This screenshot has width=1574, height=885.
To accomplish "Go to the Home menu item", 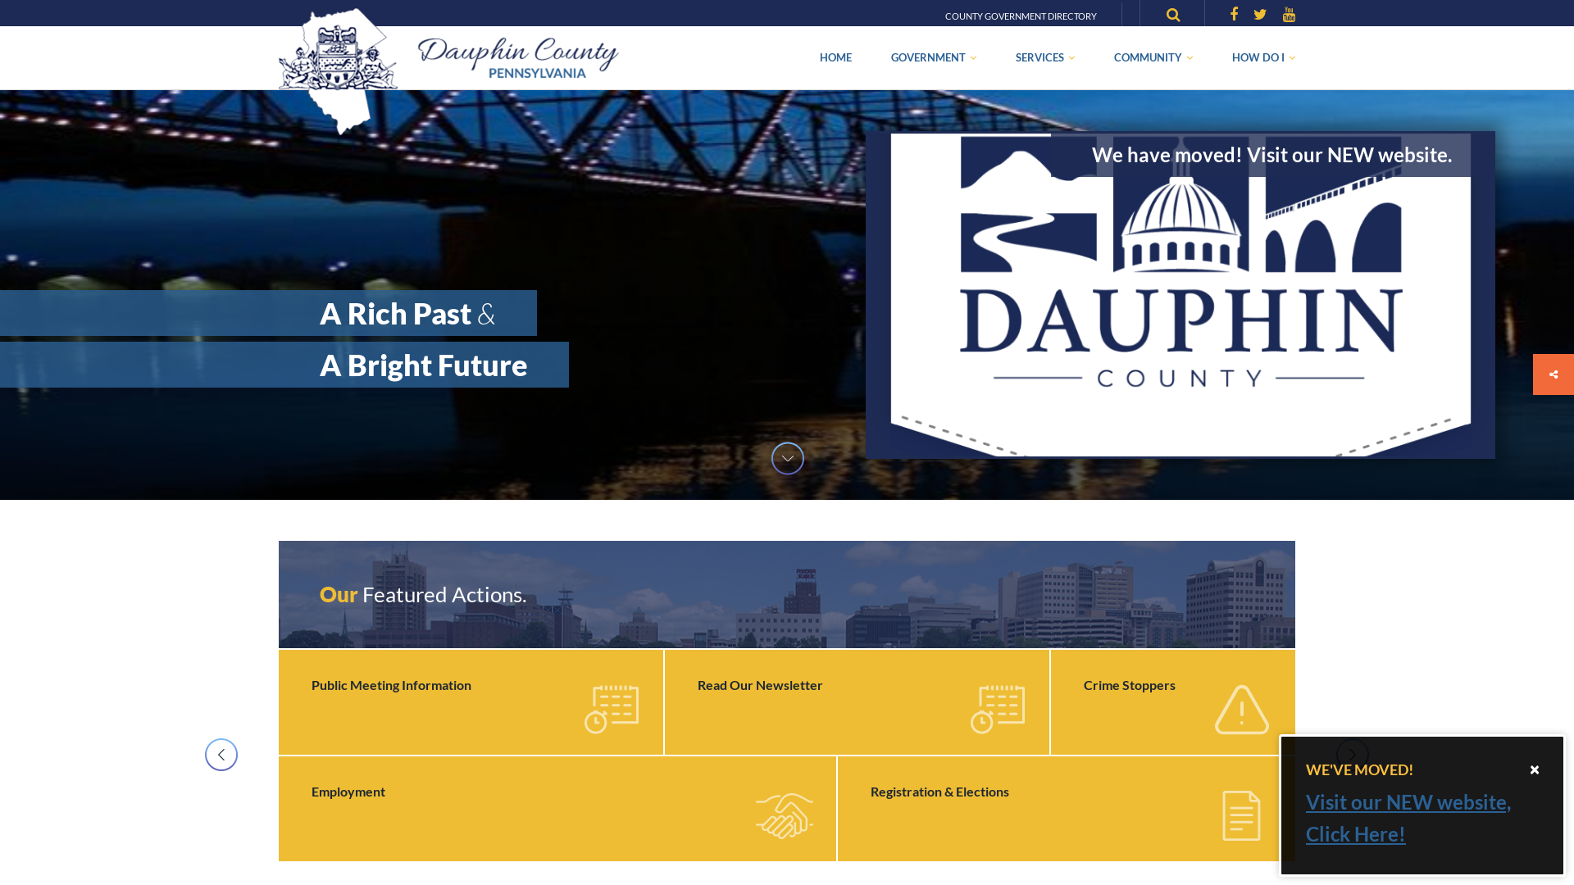I will pyautogui.click(x=835, y=57).
